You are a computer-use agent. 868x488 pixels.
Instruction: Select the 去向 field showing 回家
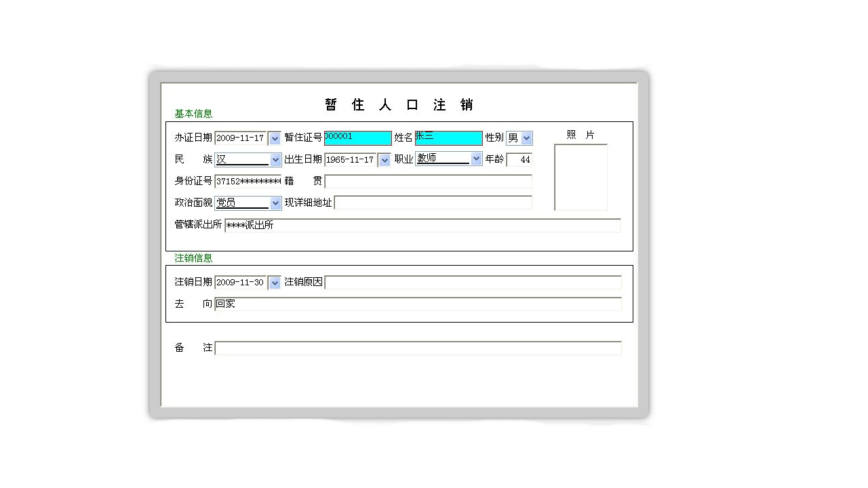pyautogui.click(x=418, y=304)
